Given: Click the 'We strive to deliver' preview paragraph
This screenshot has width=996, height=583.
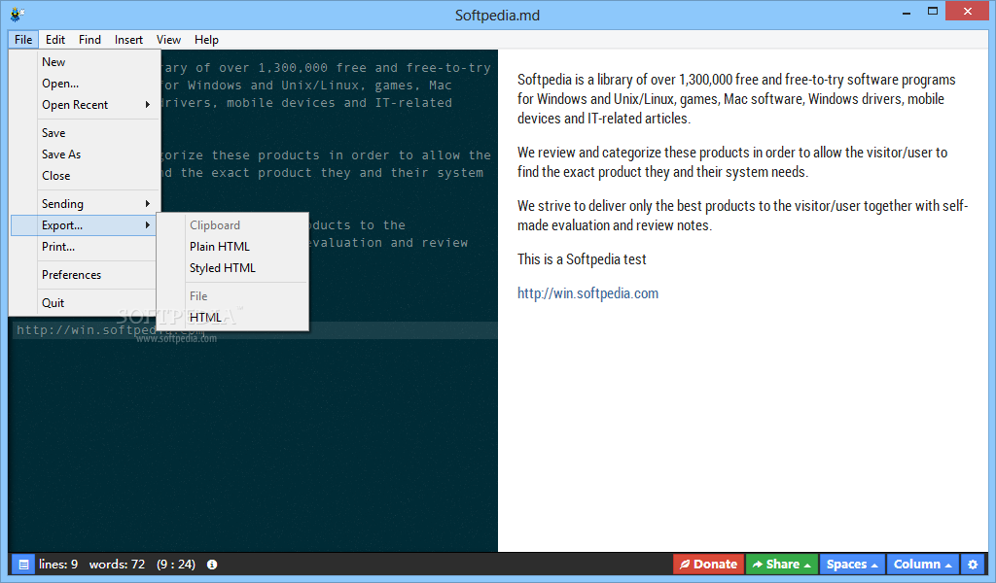Looking at the screenshot, I should click(742, 215).
